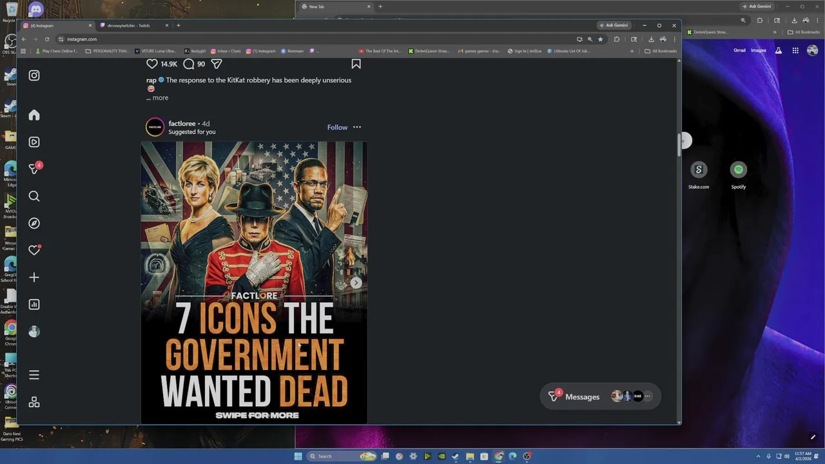This screenshot has width=825, height=464.
Task: Switch to the Instagram browser tab
Action: pos(56,25)
